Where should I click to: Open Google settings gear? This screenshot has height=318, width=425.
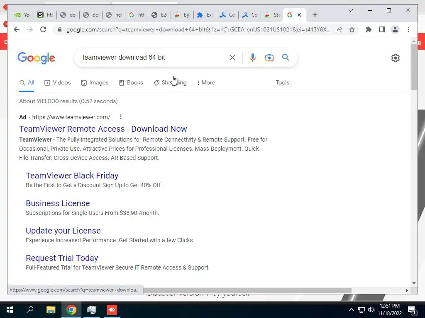click(x=396, y=58)
